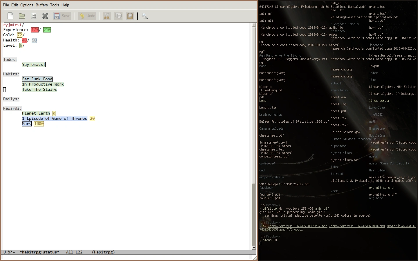This screenshot has height=261, width=418.
Task: Click the Paste clipboard toolbar icon
Action: click(130, 16)
